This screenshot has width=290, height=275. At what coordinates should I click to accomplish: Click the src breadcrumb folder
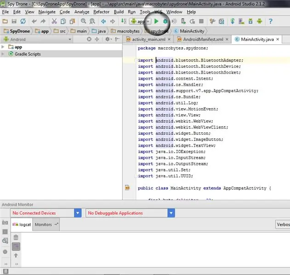60,31
